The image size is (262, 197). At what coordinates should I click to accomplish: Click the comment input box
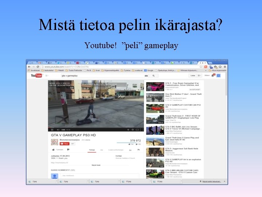click(x=100, y=176)
